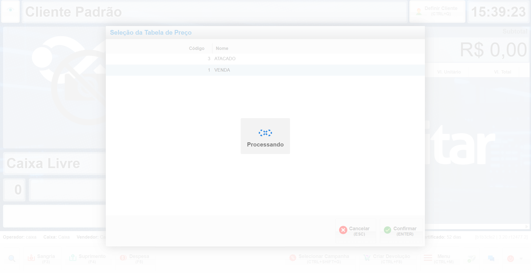Click the Definir Cliente button
Viewport: 531px width, 273px height.
point(437,11)
